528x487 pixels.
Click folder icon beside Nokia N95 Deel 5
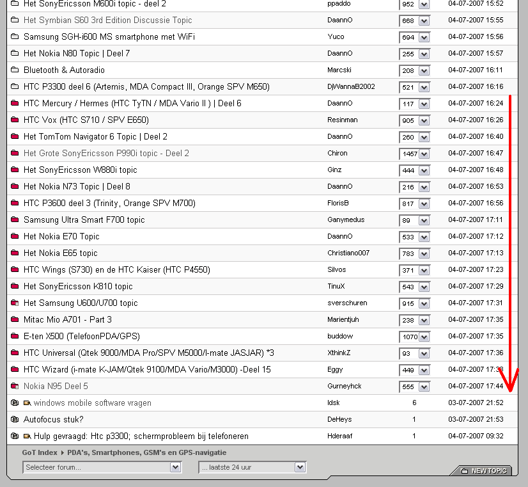point(15,387)
